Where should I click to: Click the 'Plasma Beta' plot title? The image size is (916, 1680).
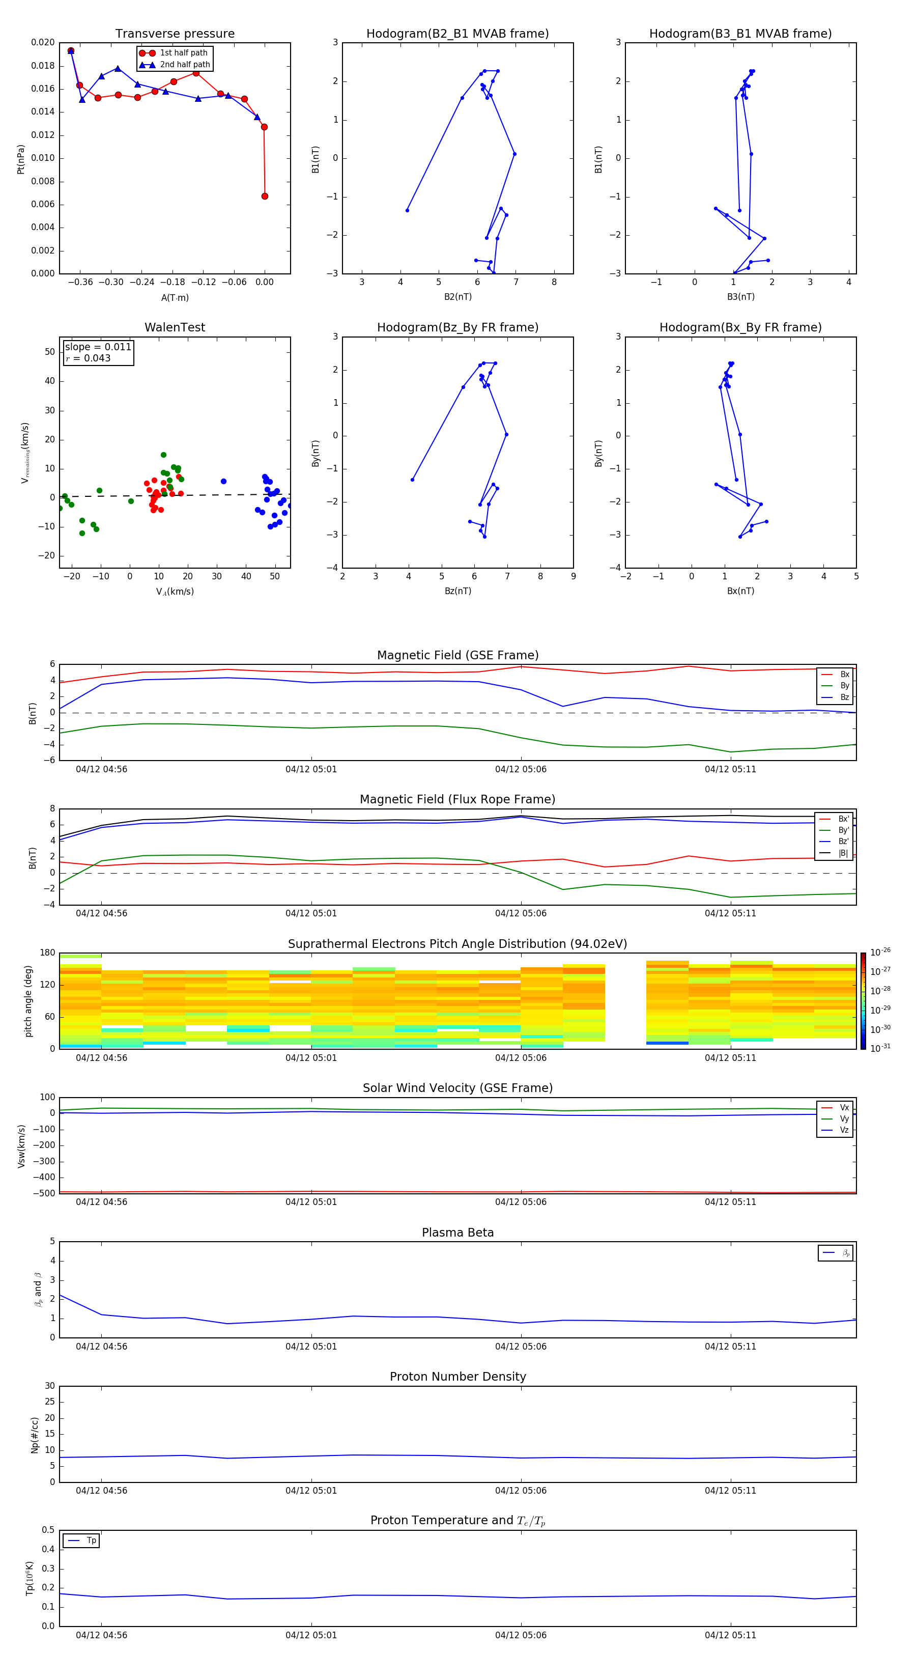pyautogui.click(x=457, y=1233)
